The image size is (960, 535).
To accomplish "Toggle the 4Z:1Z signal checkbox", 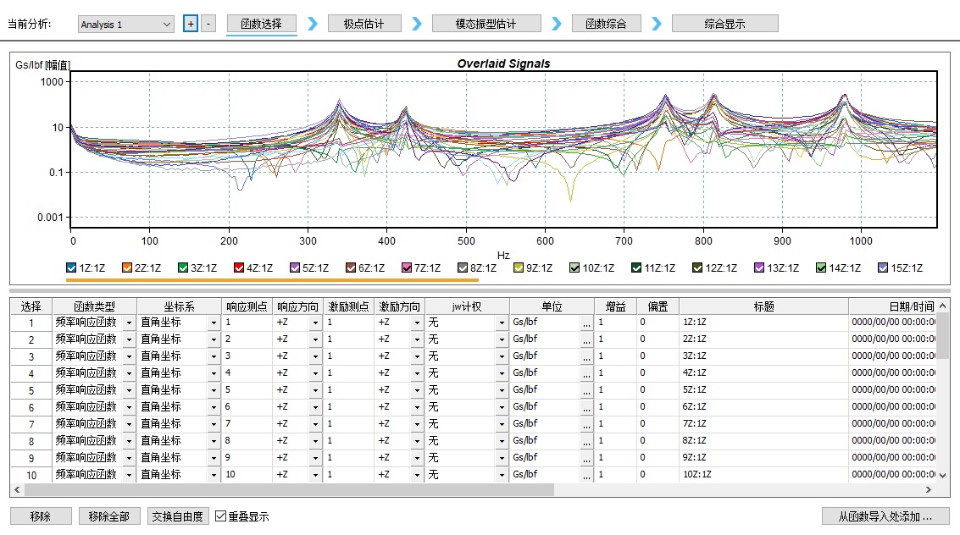I will pyautogui.click(x=239, y=267).
